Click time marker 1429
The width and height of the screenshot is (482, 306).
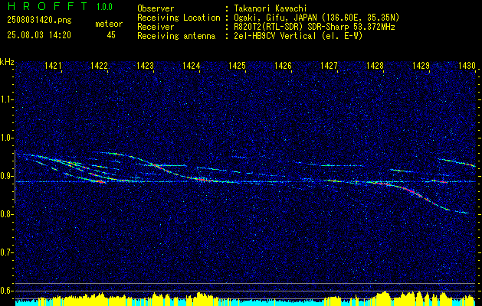[x=421, y=65]
